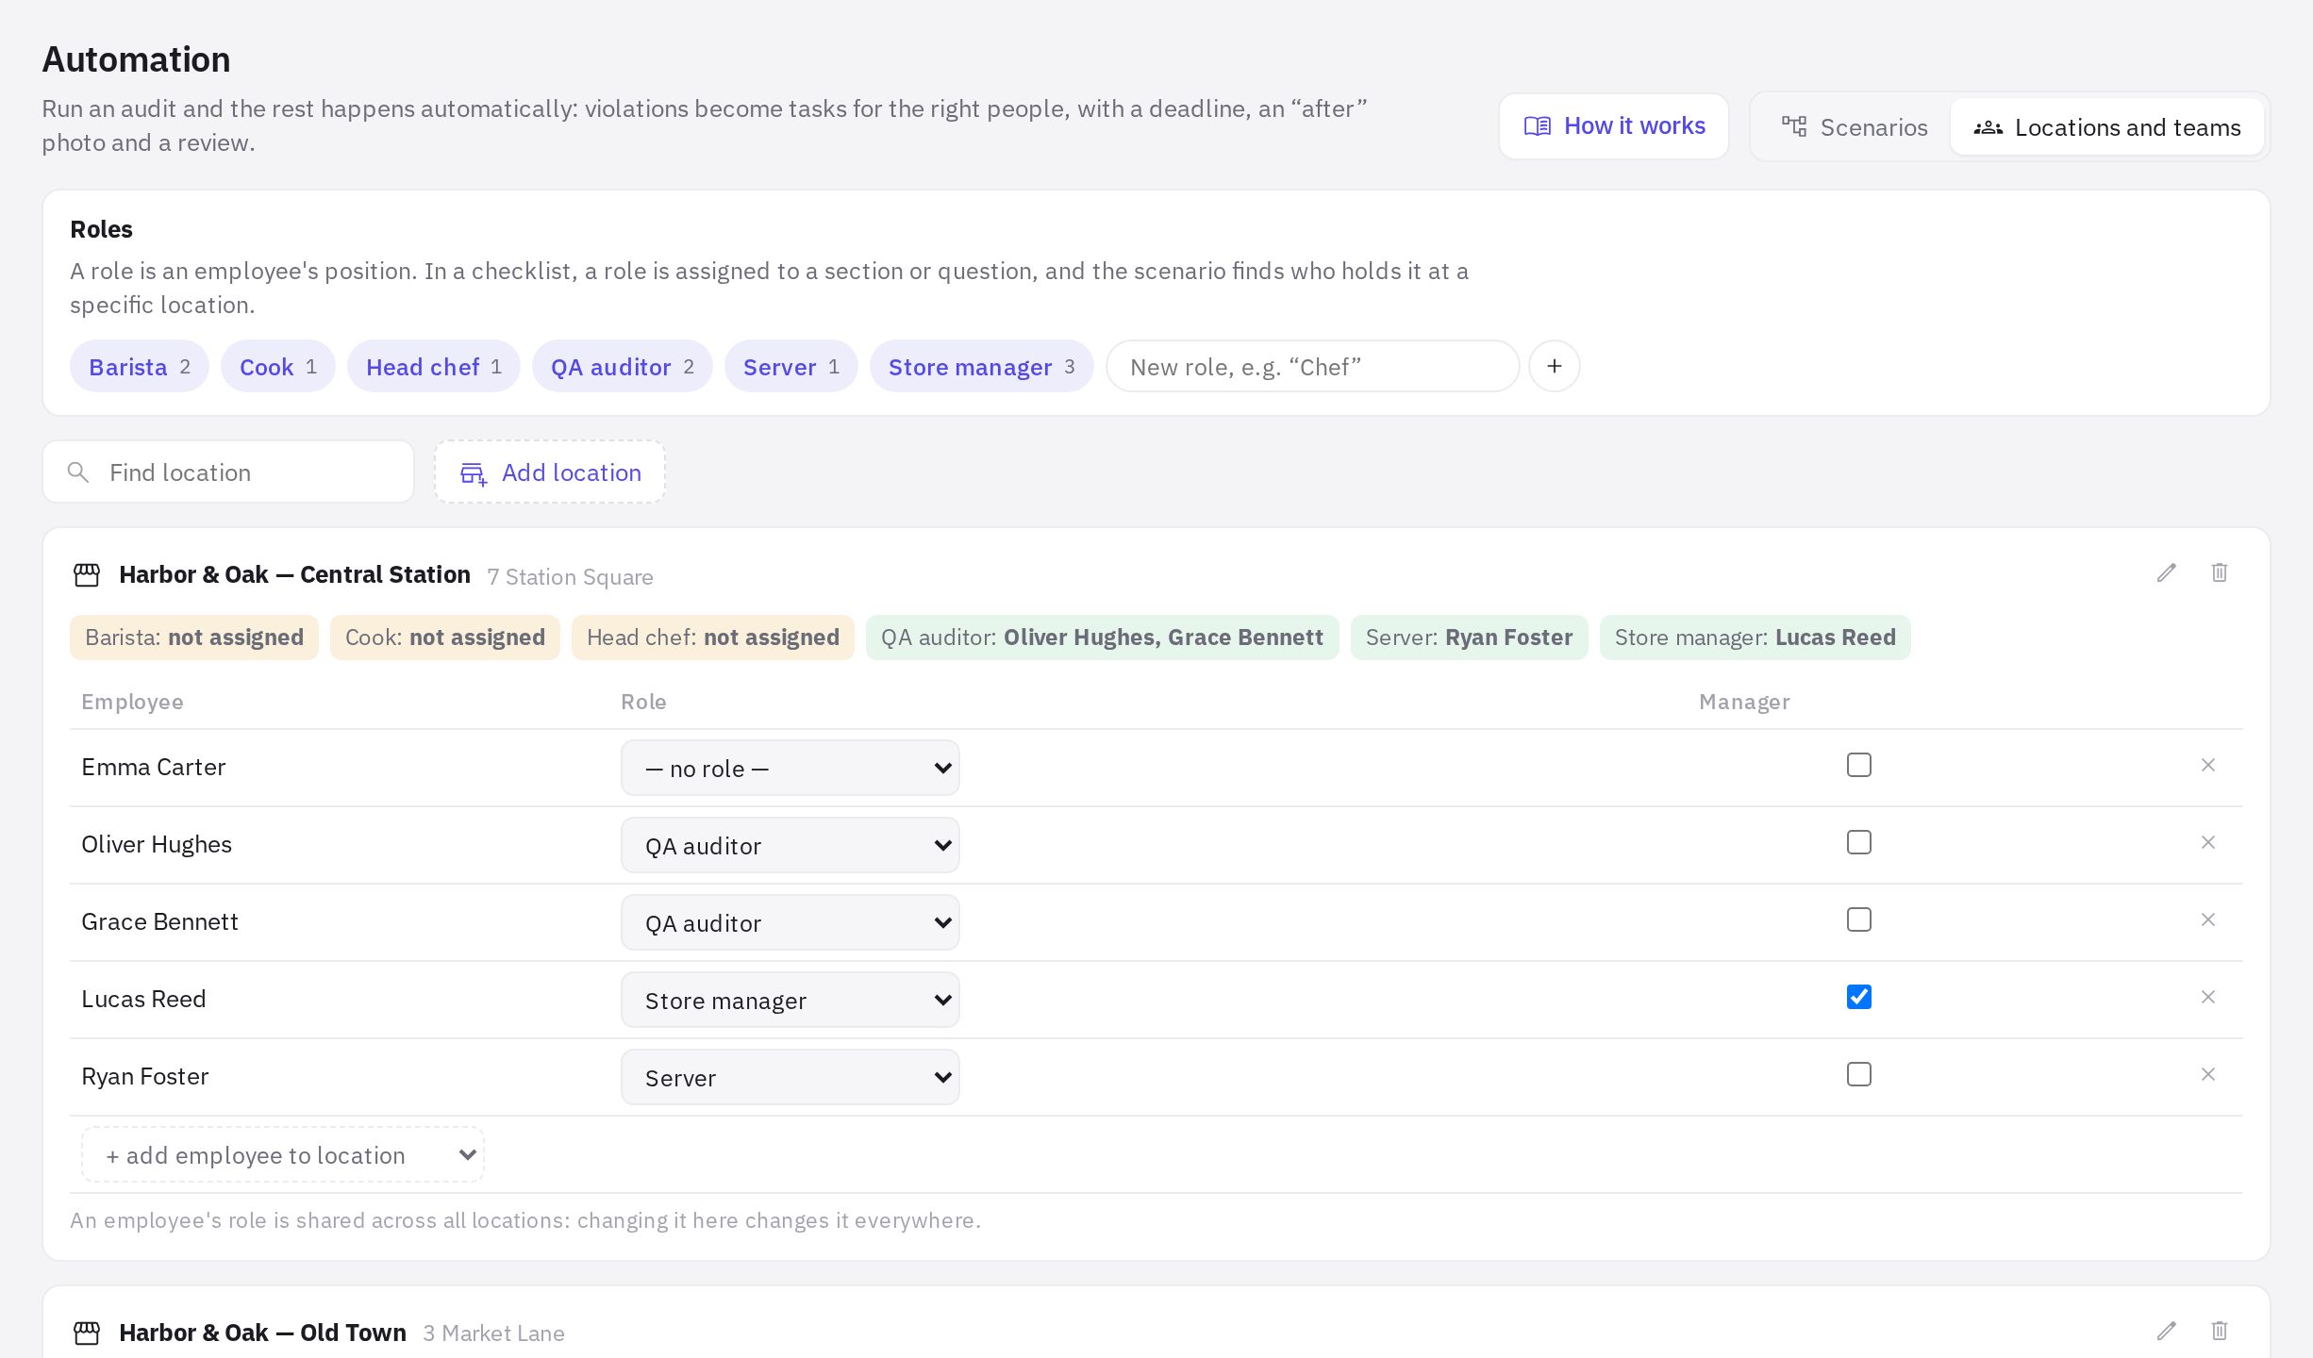Remove Grace Bennett from location
This screenshot has width=2313, height=1358.
pos(2207,919)
